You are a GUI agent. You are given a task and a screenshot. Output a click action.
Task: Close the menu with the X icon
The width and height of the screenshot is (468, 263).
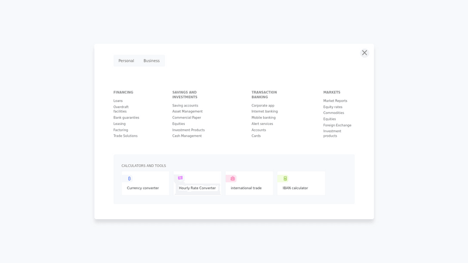364,53
